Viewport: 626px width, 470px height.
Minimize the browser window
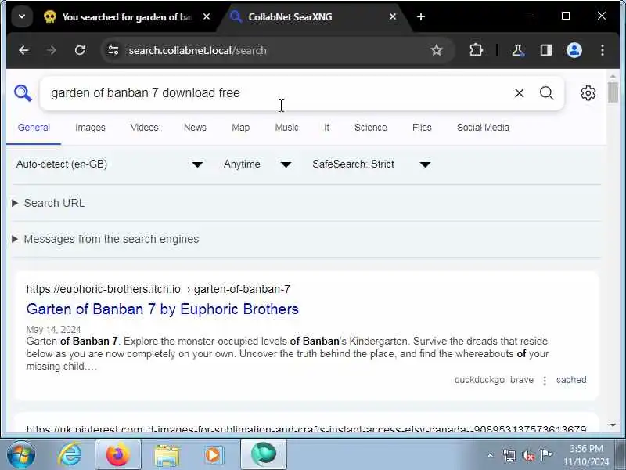point(530,16)
